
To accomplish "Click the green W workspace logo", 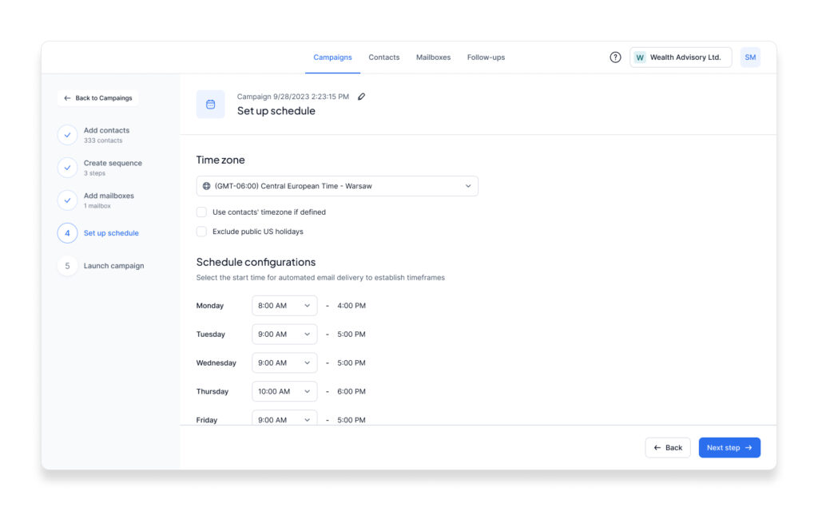I will click(x=640, y=57).
